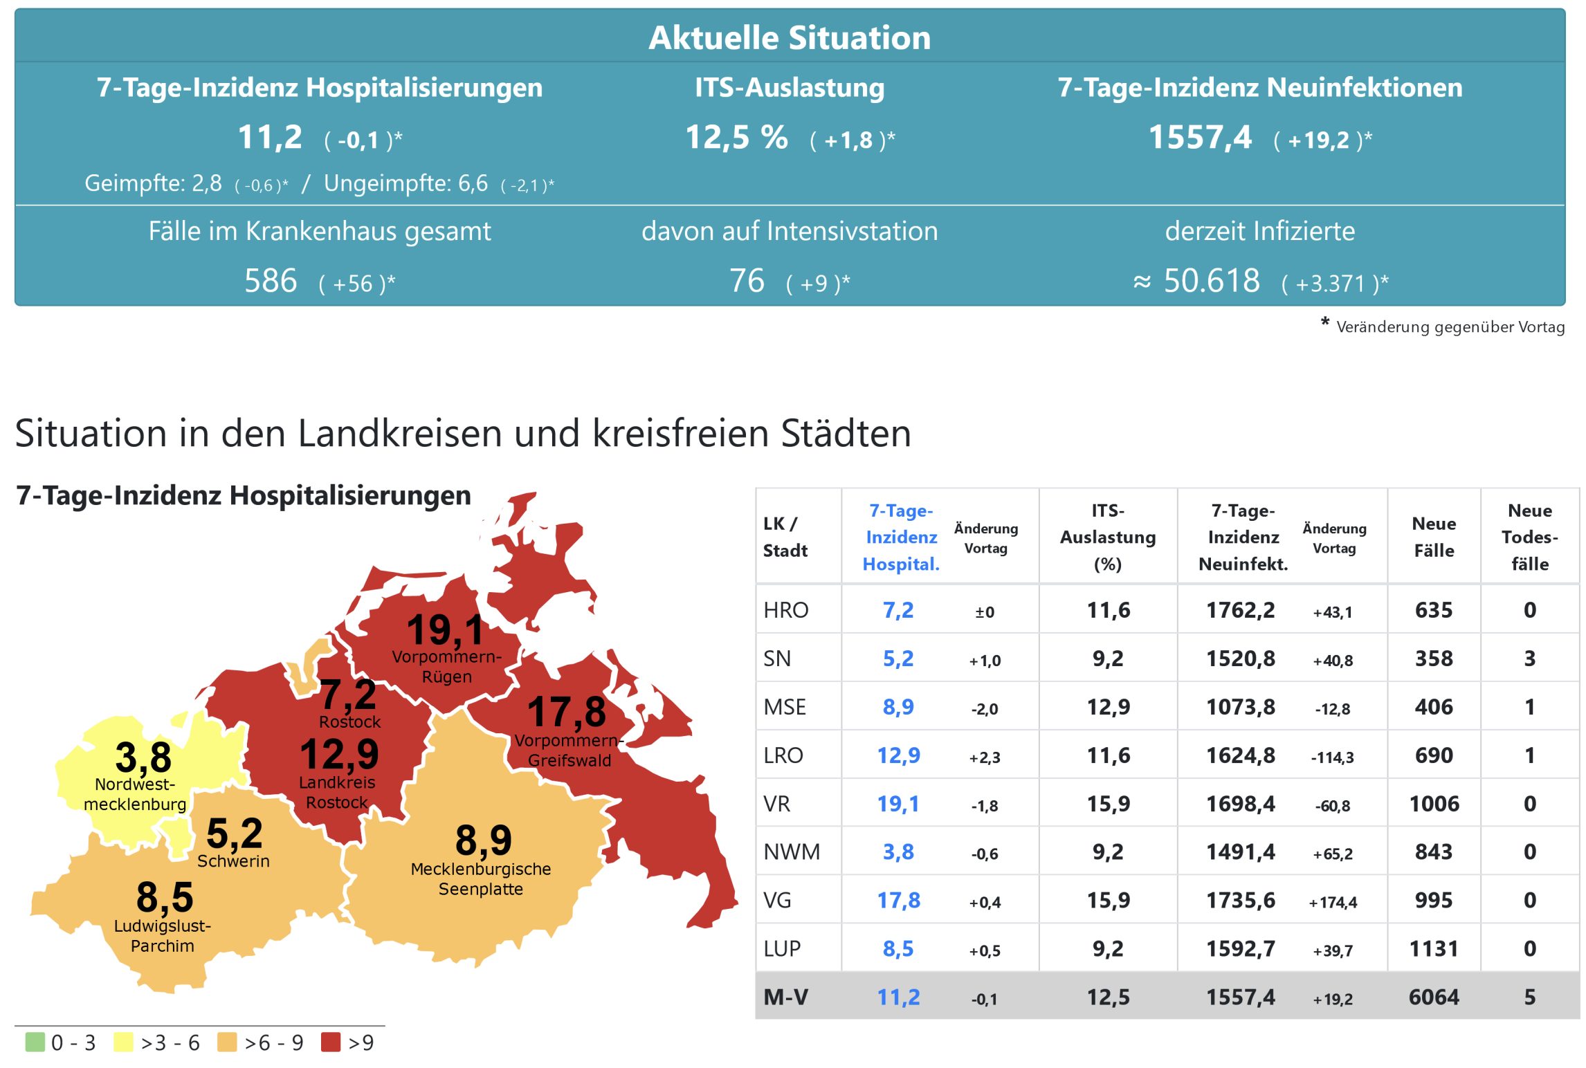Click the Neue Todesfälle column header
This screenshot has height=1068, width=1586.
click(1529, 537)
